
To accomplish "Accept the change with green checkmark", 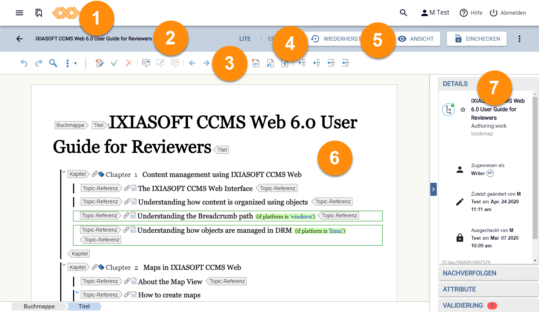I will pyautogui.click(x=114, y=63).
